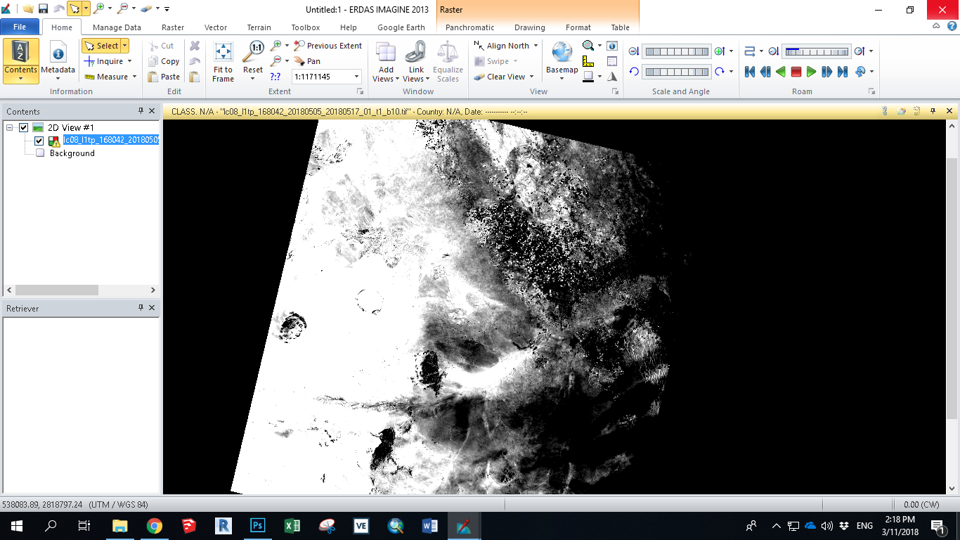
Task: Click Previous Extent tool
Action: coord(327,46)
